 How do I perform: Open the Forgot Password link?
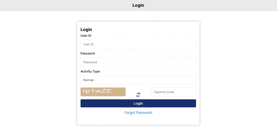tap(138, 112)
